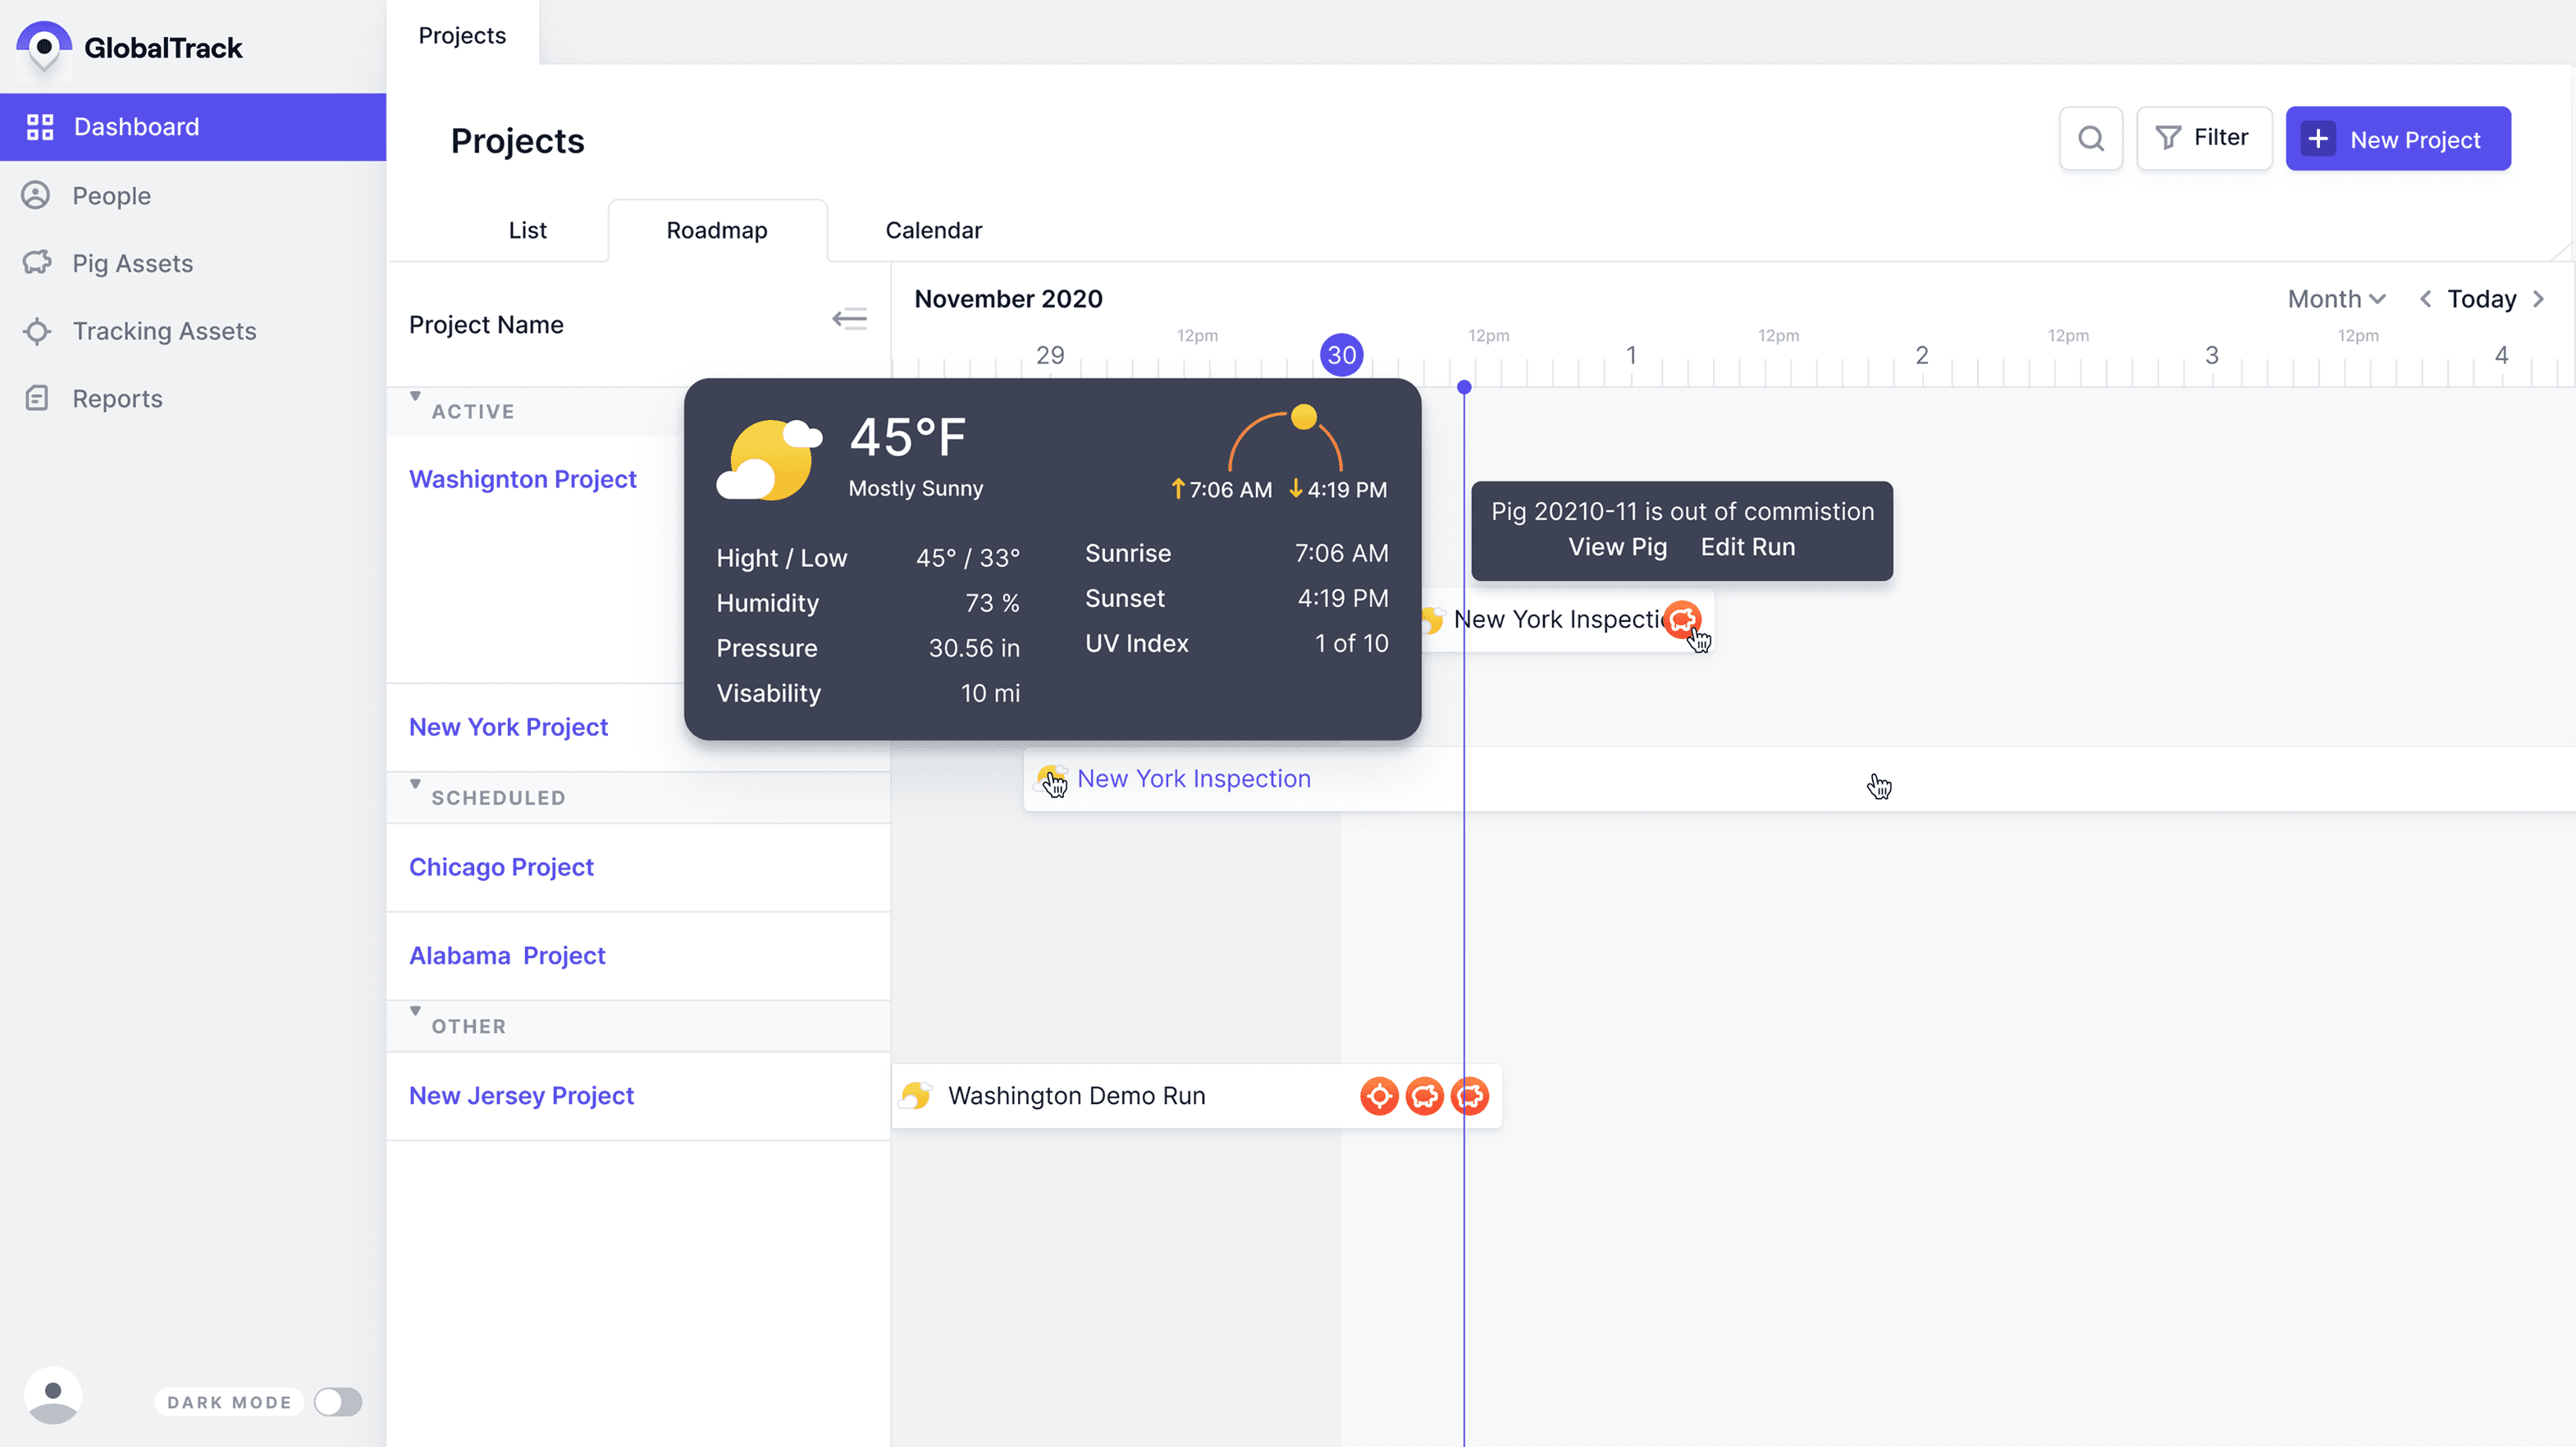Click tracking target icon on Washington Demo Run
Viewport: 2576px width, 1447px height.
1379,1096
